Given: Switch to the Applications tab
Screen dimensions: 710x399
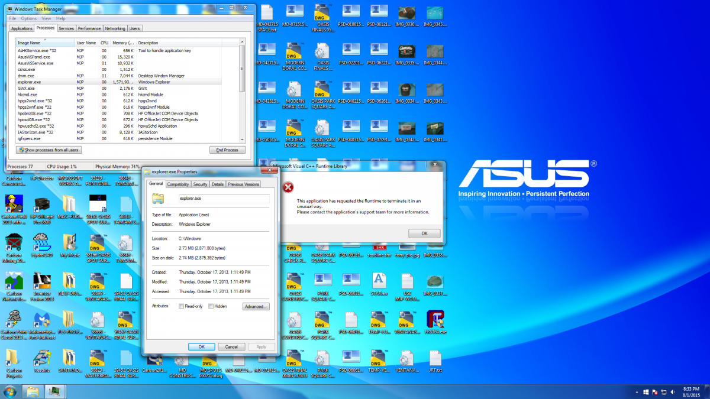Looking at the screenshot, I should 22,28.
